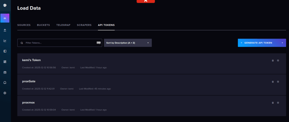Click the gear icon for kemi's Token
Viewport: 289px width, 122px height.
tap(278, 60)
